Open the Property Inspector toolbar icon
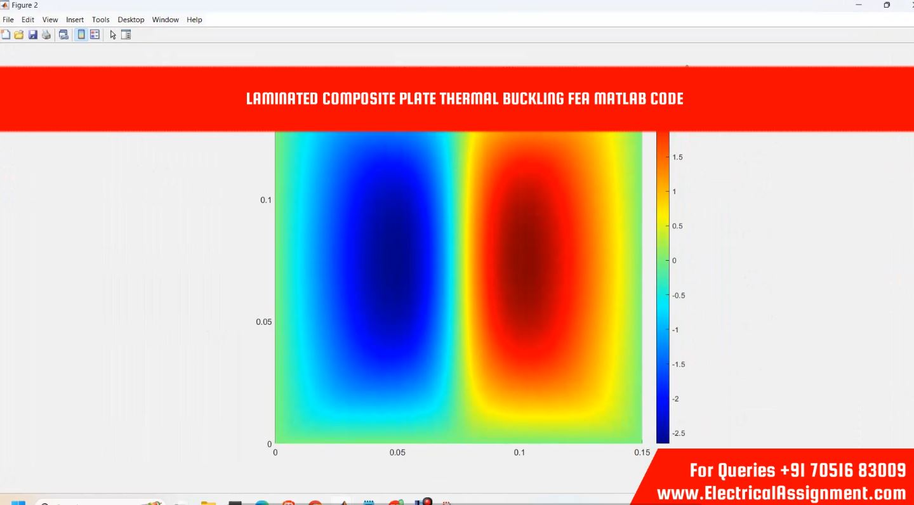 (x=126, y=35)
